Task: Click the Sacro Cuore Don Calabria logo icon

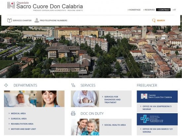Action: click(11, 5)
